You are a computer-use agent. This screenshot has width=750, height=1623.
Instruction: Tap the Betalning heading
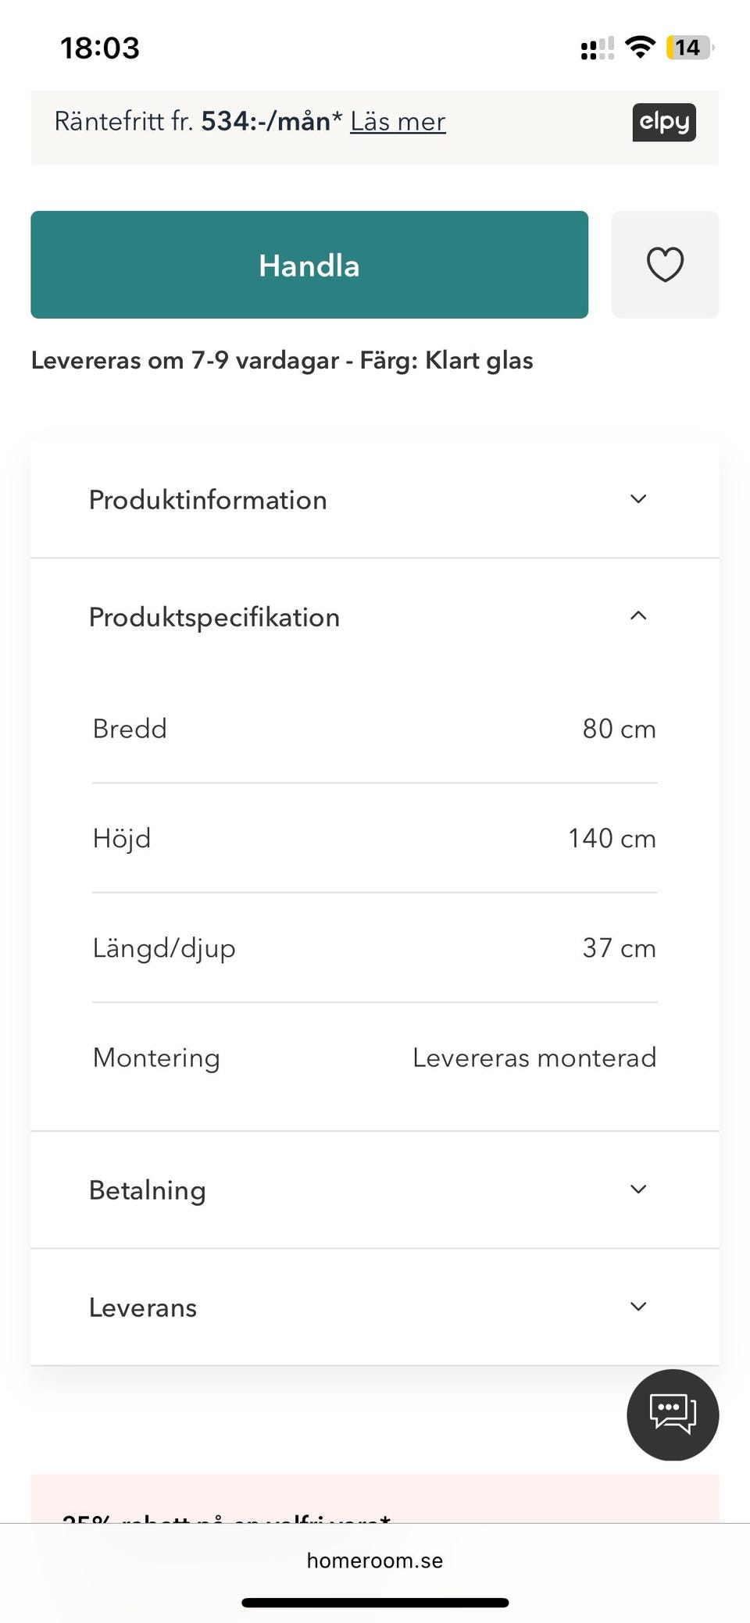pyautogui.click(x=148, y=1190)
